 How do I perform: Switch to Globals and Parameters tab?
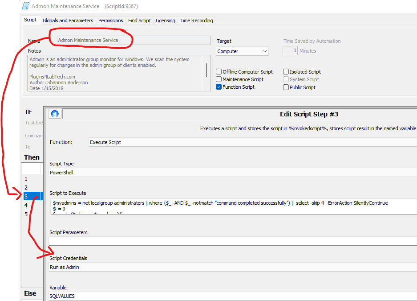68,21
